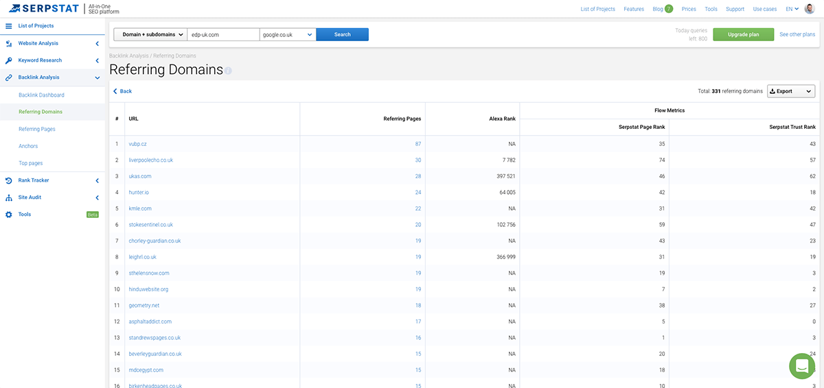Click the blue Search button
Screen dimensions: 824x388
click(342, 34)
